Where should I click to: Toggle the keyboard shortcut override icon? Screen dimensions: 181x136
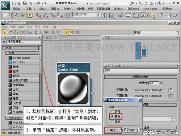pyautogui.click(x=30, y=16)
